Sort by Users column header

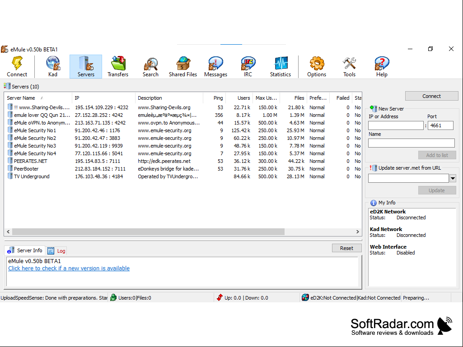pyautogui.click(x=239, y=98)
